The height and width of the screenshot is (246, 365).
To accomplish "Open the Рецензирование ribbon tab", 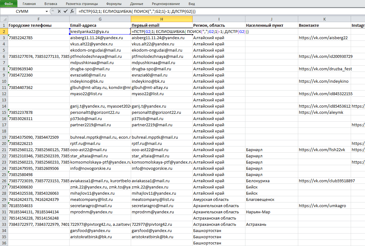I will [166, 4].
